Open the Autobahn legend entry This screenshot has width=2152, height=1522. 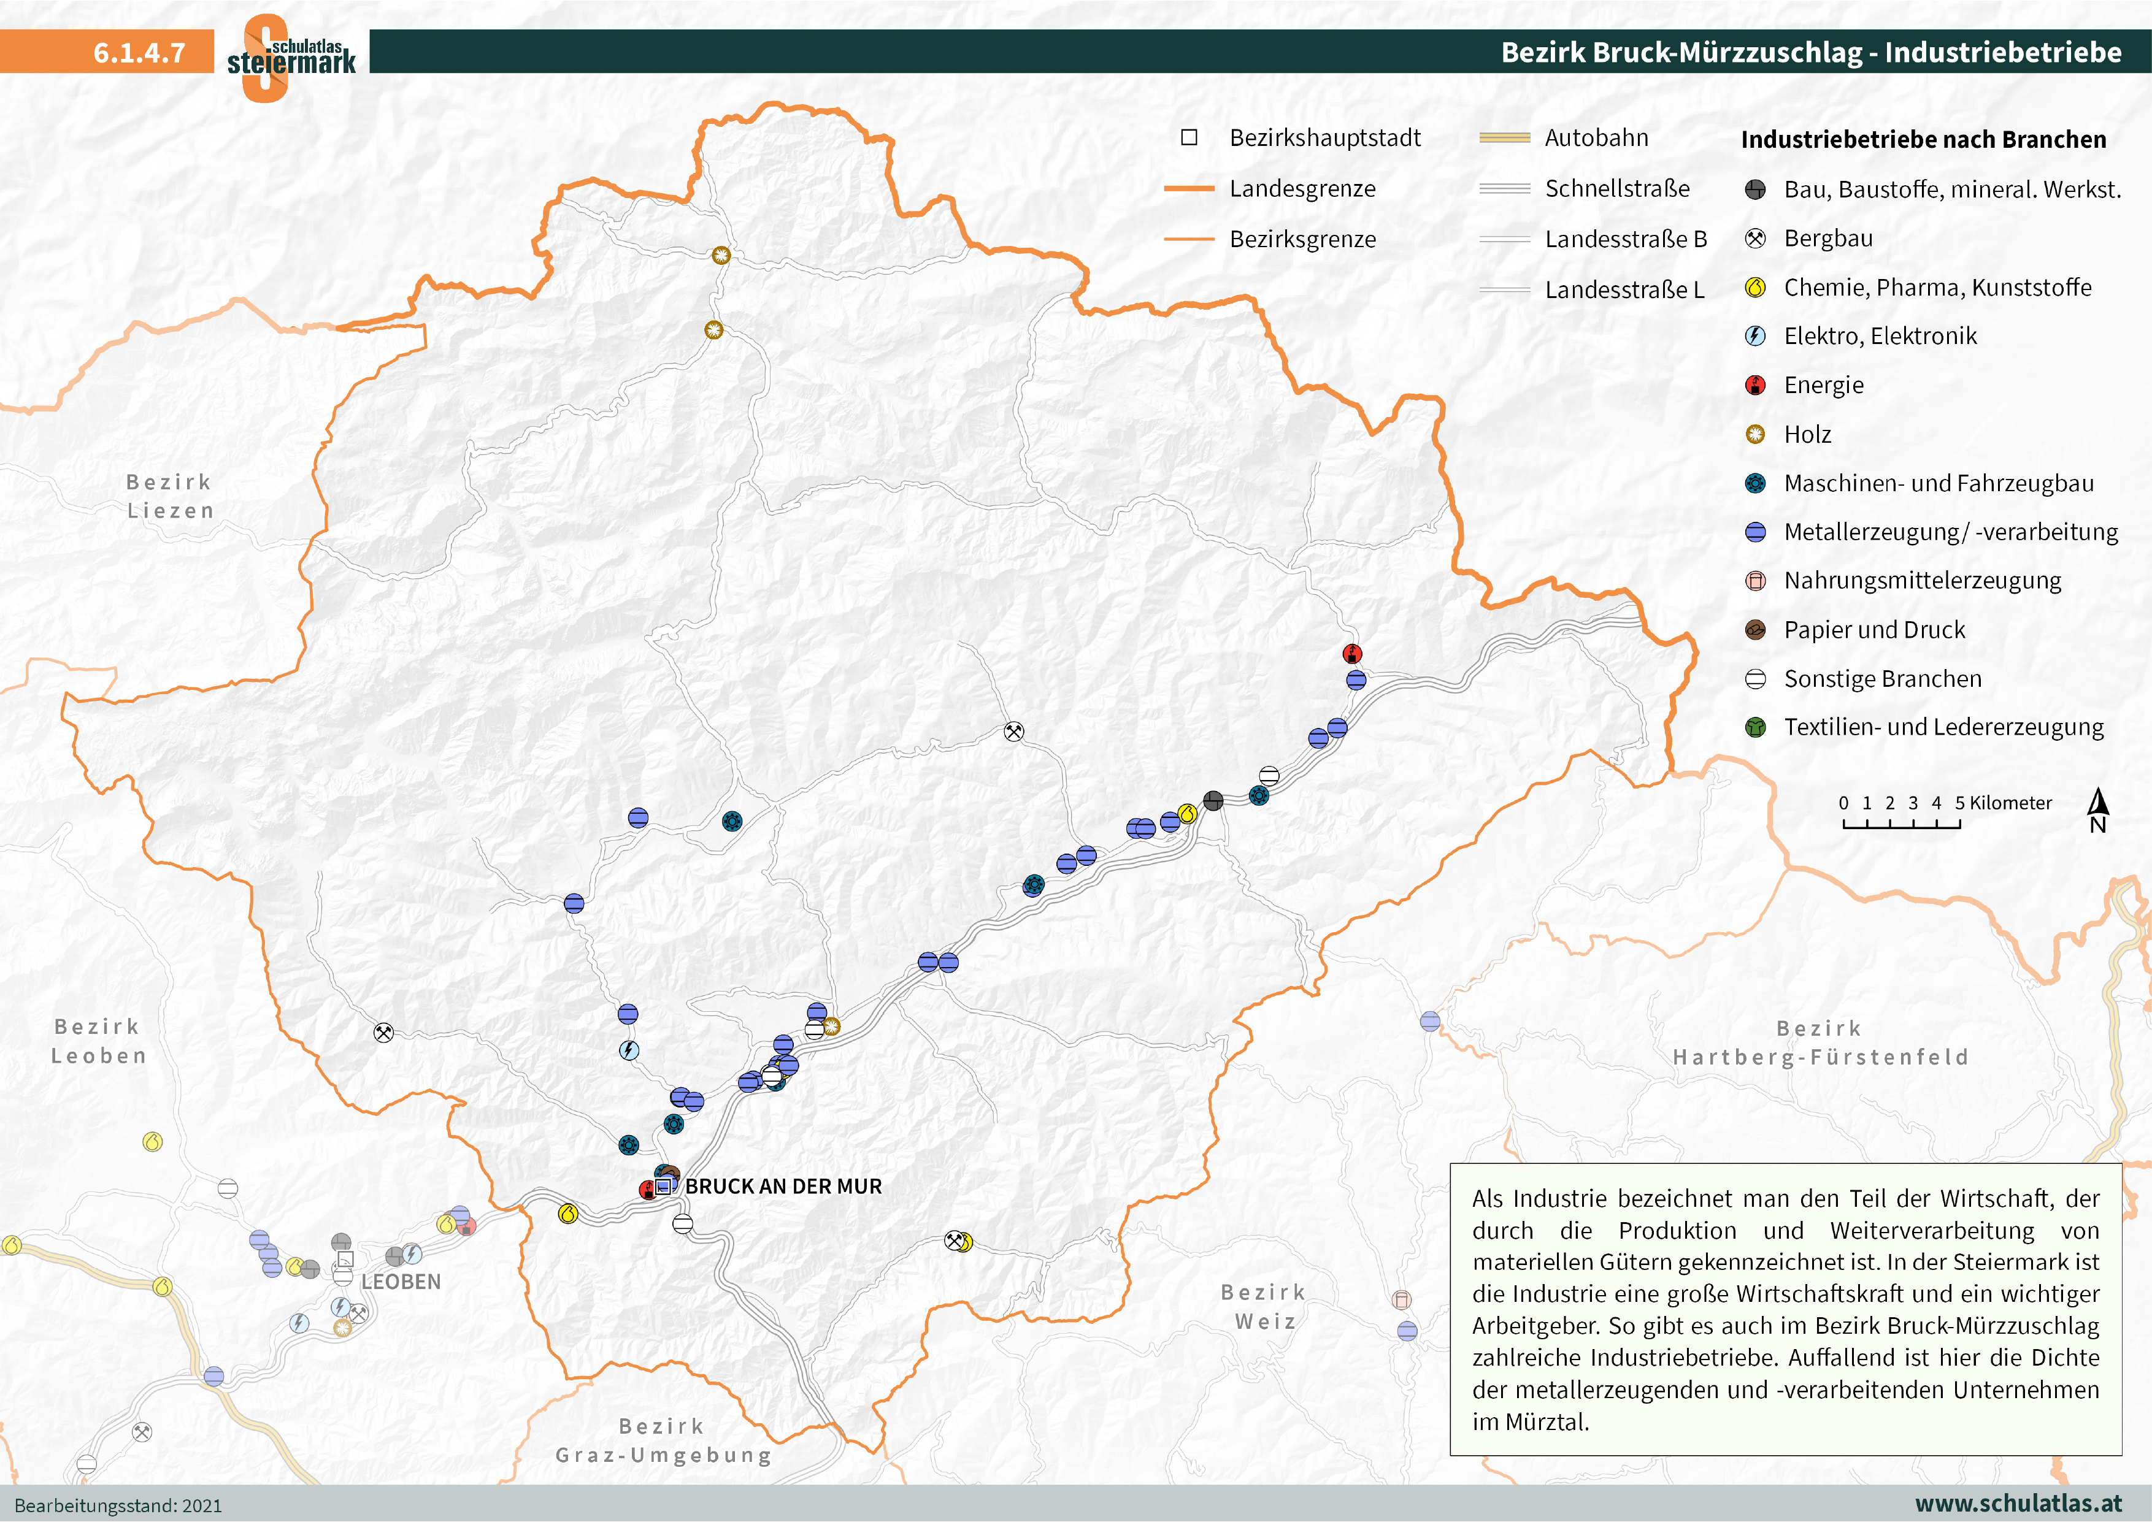(x=1506, y=138)
